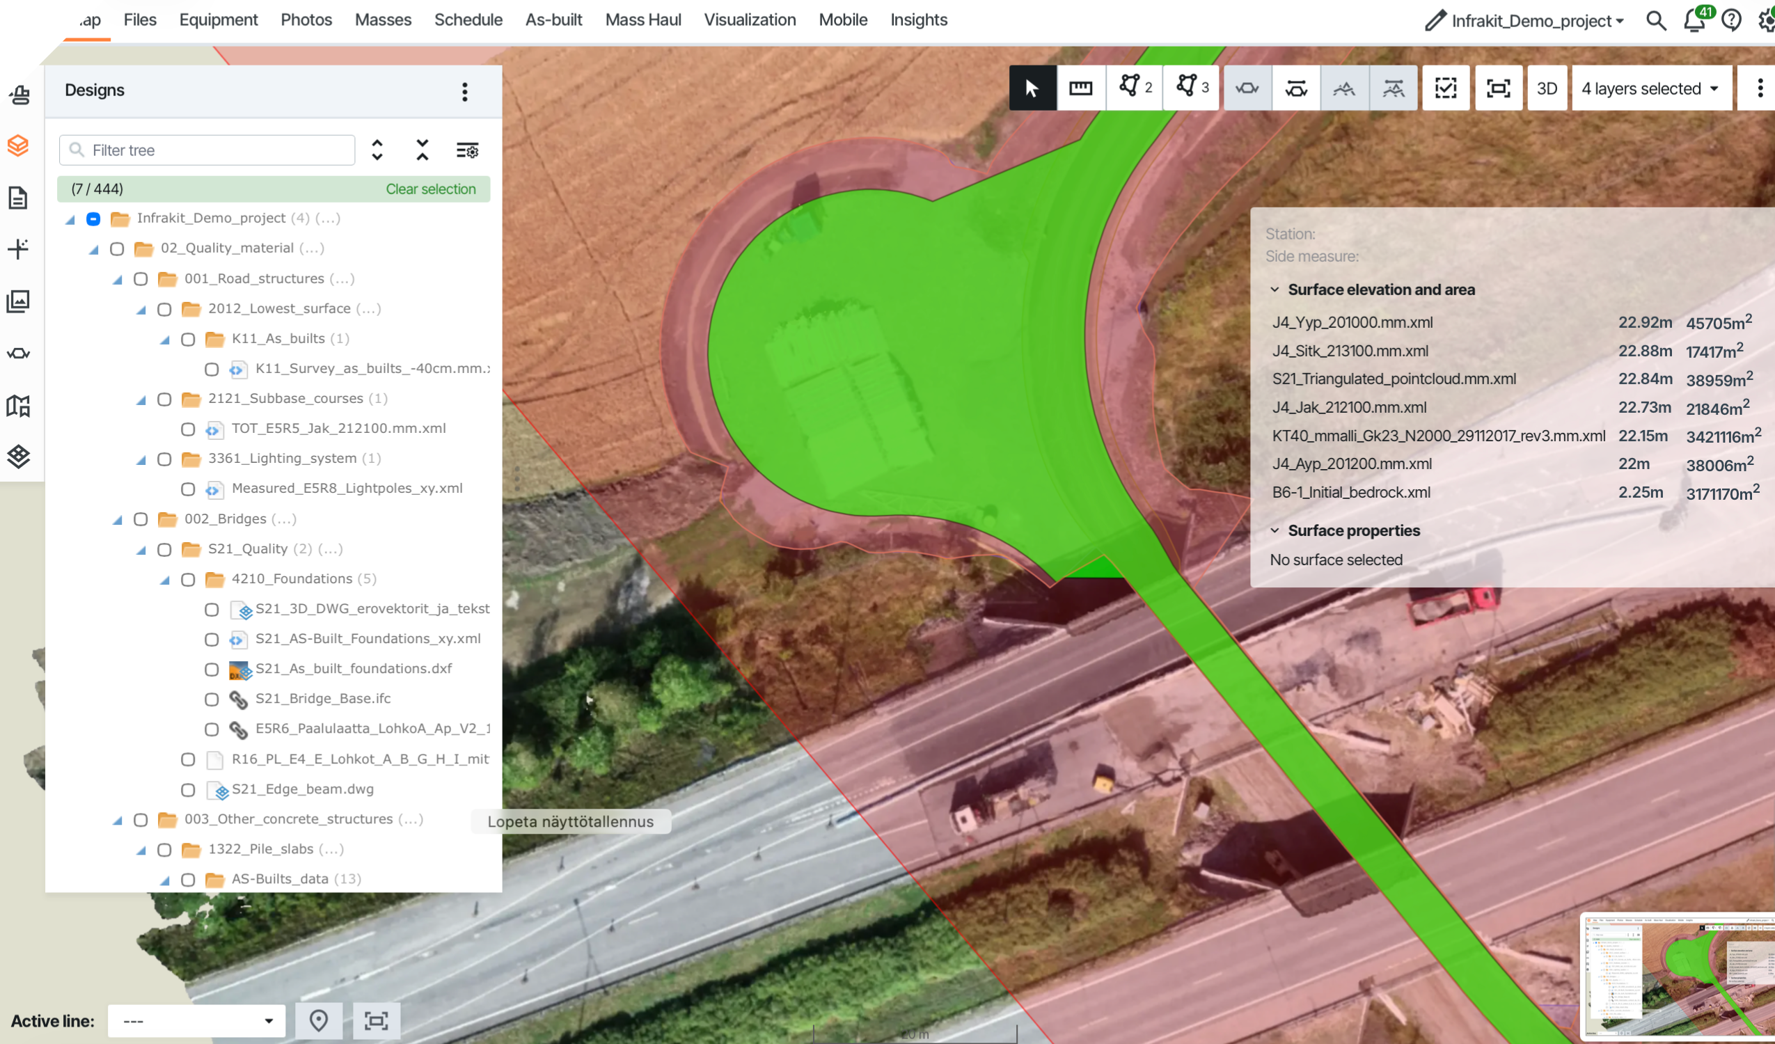Open tree filter settings icon
The width and height of the screenshot is (1775, 1044).
pyautogui.click(x=467, y=150)
